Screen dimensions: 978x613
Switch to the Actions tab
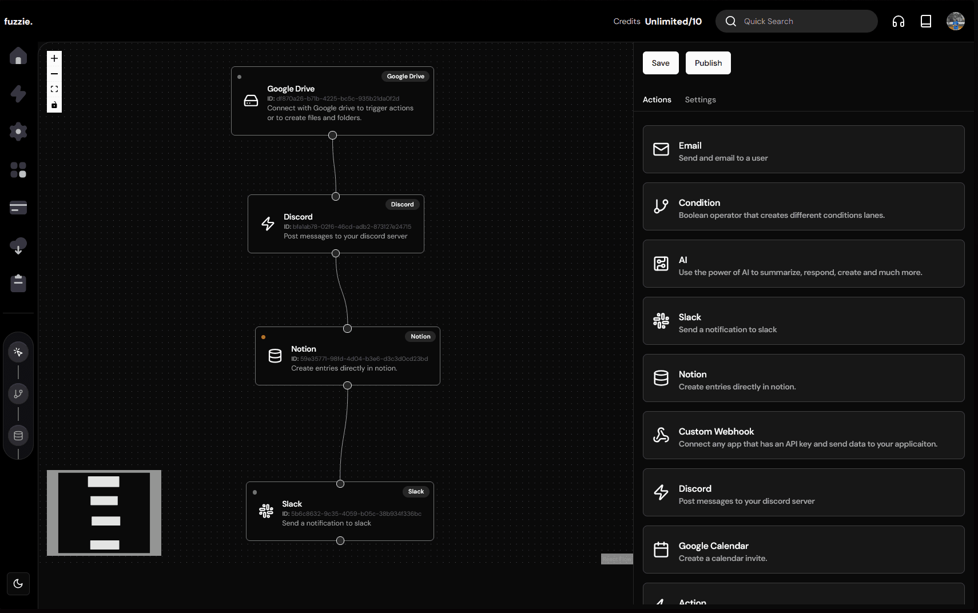[657, 99]
